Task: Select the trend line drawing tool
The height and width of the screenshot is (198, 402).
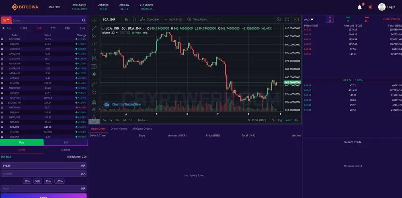Action: coord(94,28)
